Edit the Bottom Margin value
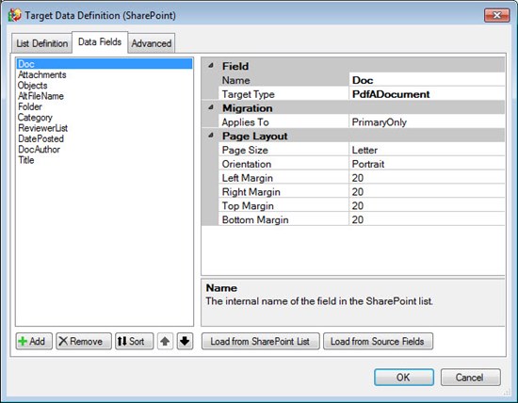 coord(427,219)
